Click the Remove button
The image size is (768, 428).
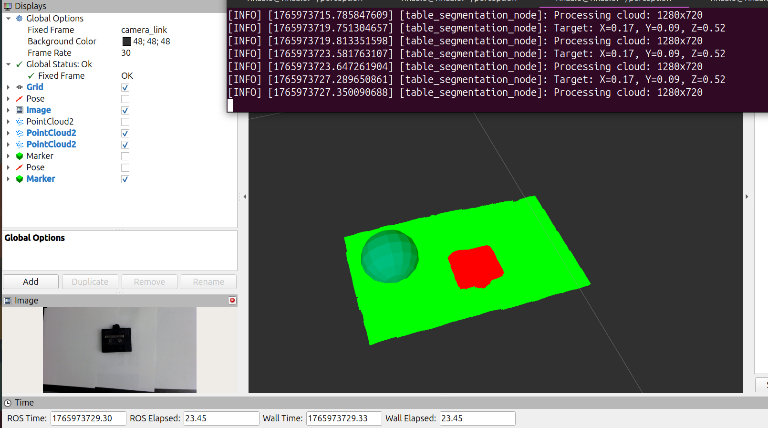[x=149, y=282]
